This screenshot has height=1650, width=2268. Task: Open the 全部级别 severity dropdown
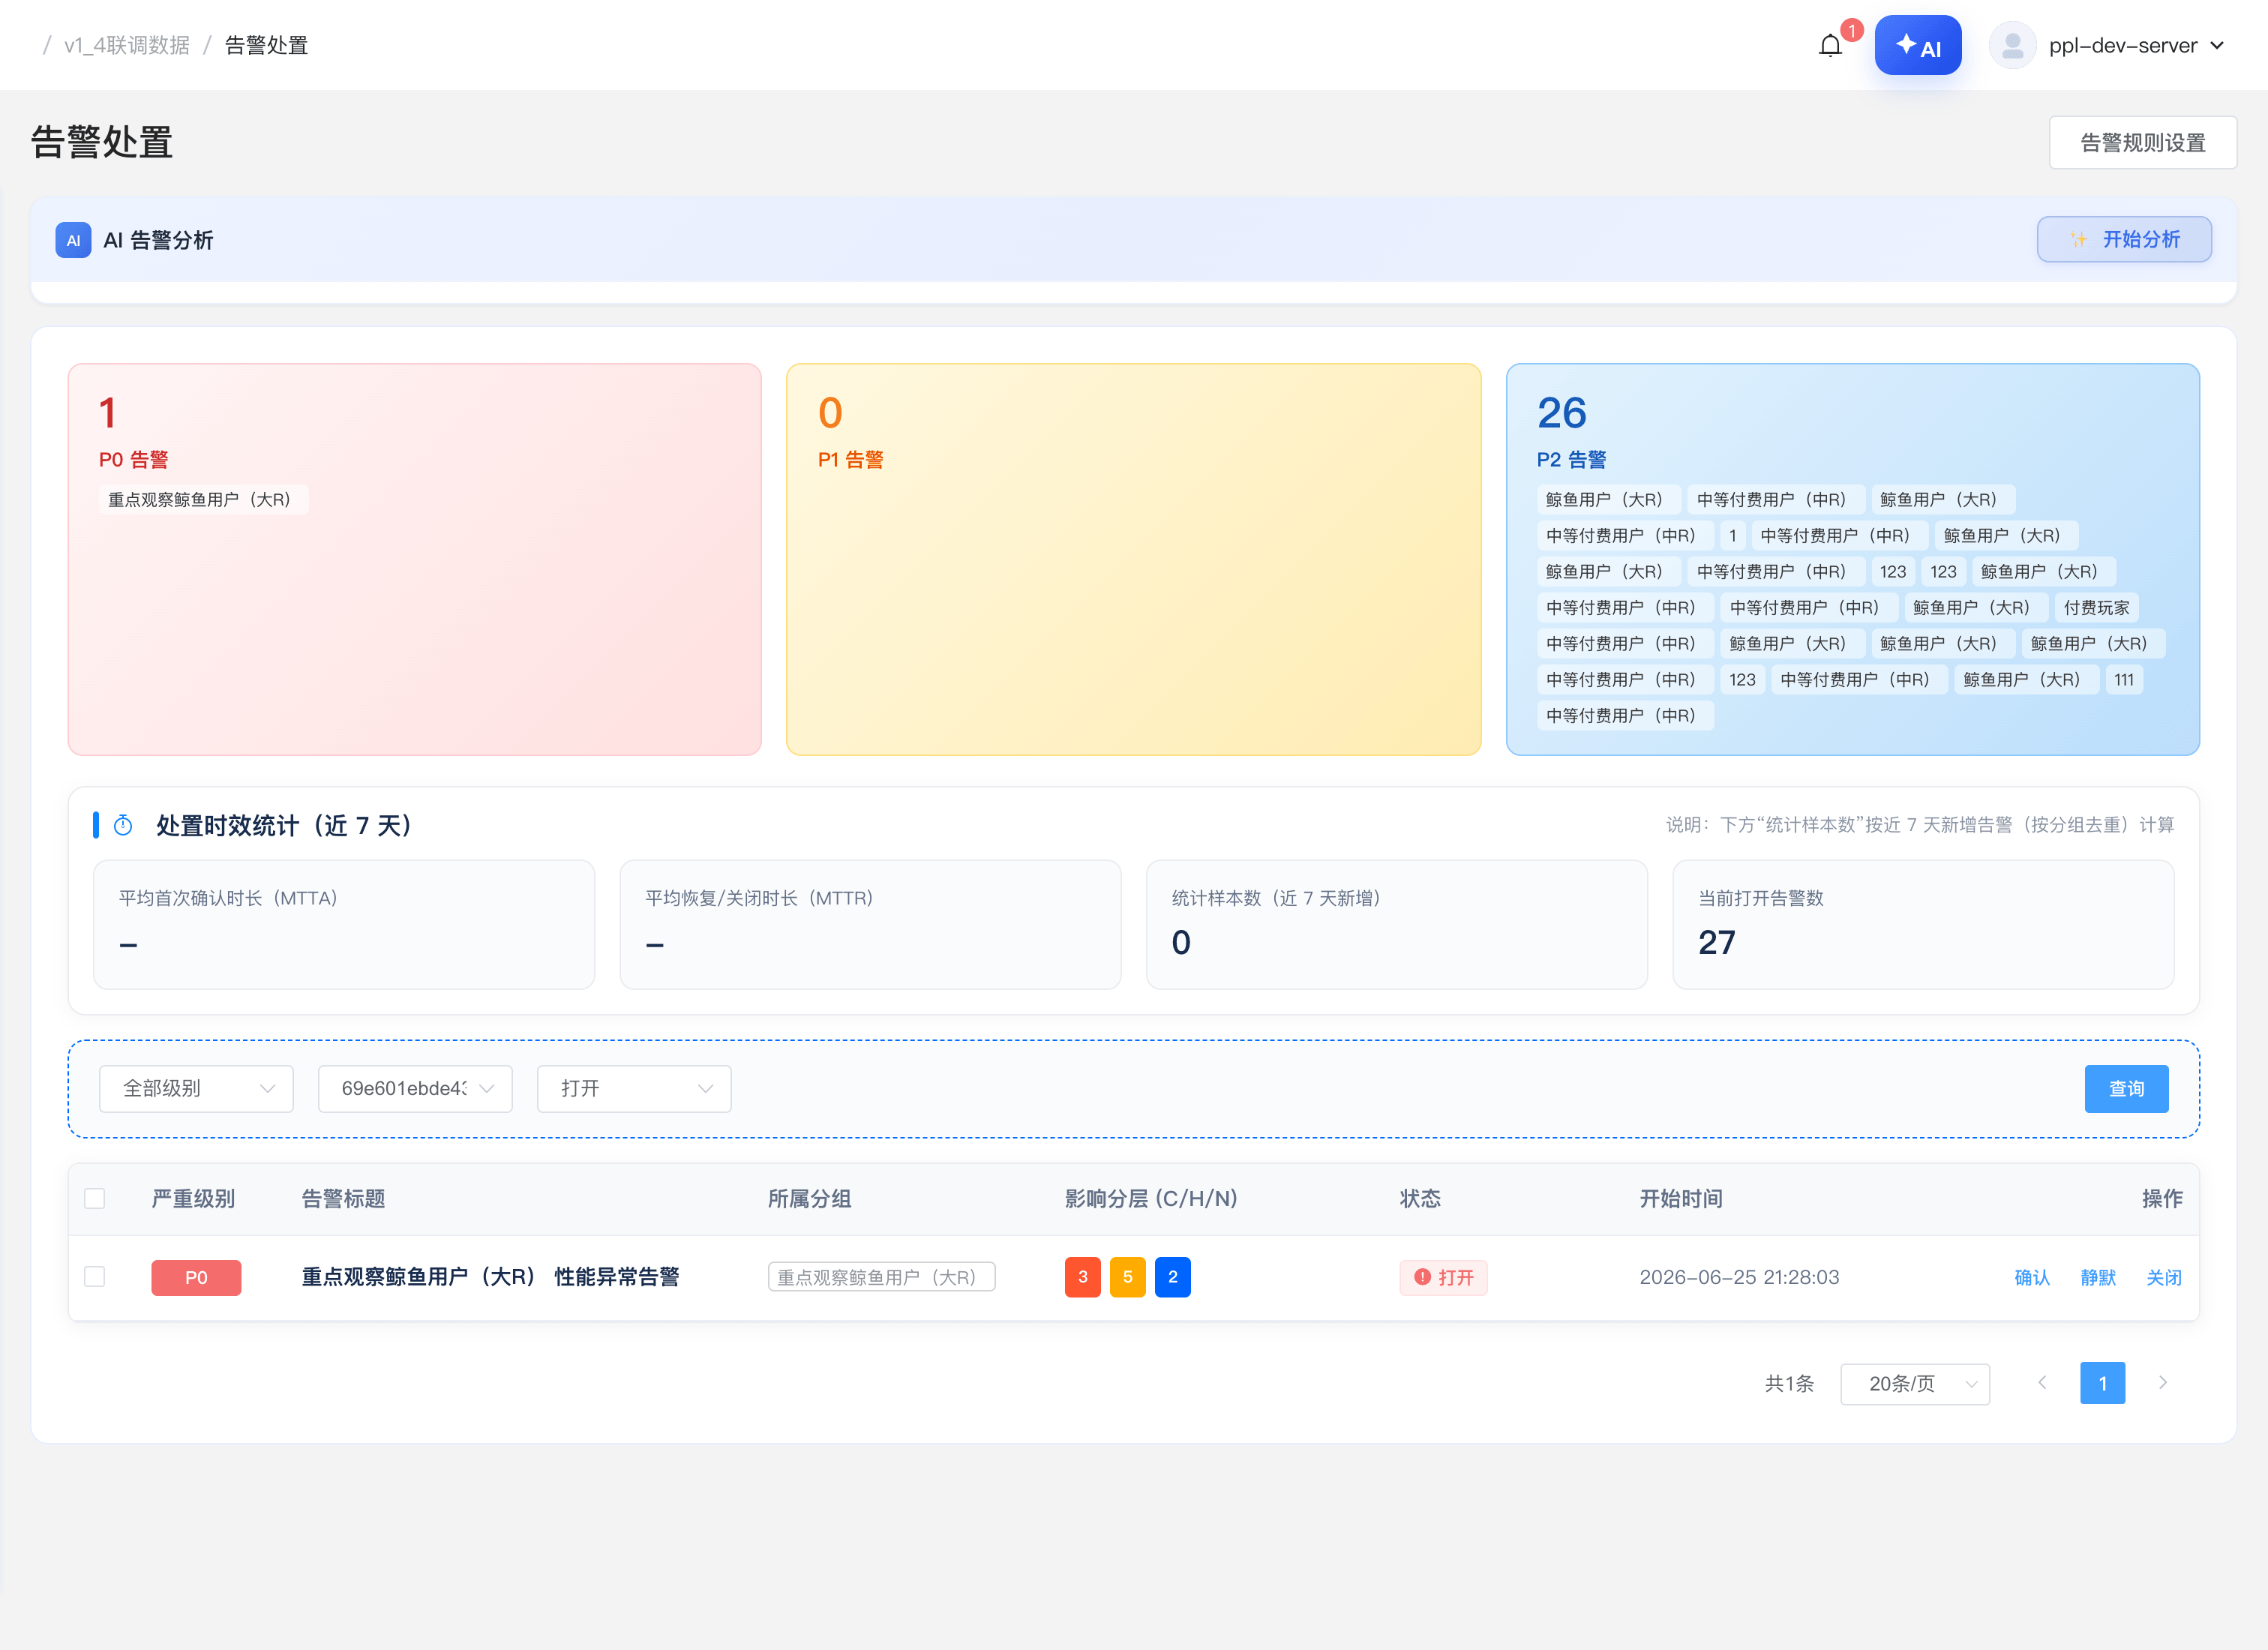click(x=196, y=1088)
